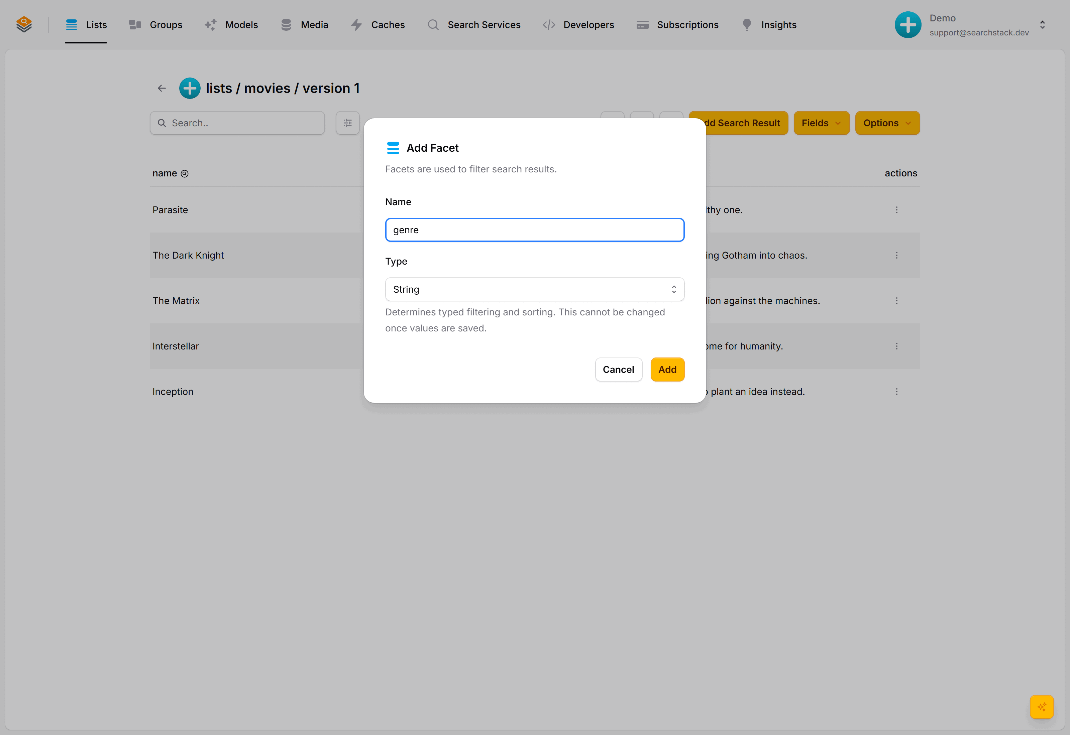Open actions menu for The Dark Knight
The width and height of the screenshot is (1070, 735).
click(x=896, y=255)
